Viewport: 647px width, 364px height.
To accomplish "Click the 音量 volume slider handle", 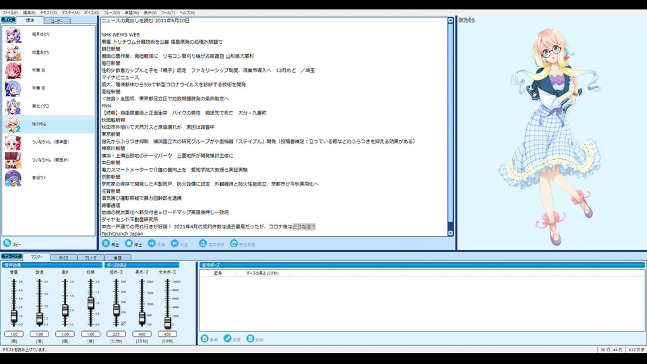I will (14, 316).
